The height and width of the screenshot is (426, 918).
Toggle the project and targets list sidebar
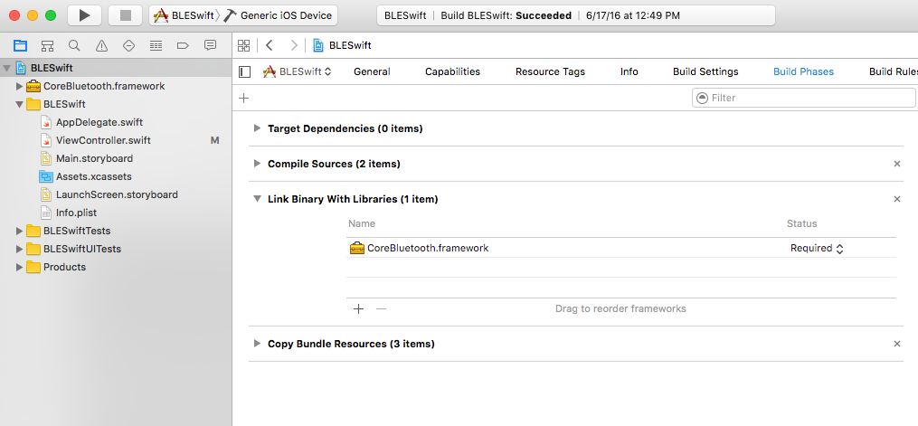tap(245, 72)
